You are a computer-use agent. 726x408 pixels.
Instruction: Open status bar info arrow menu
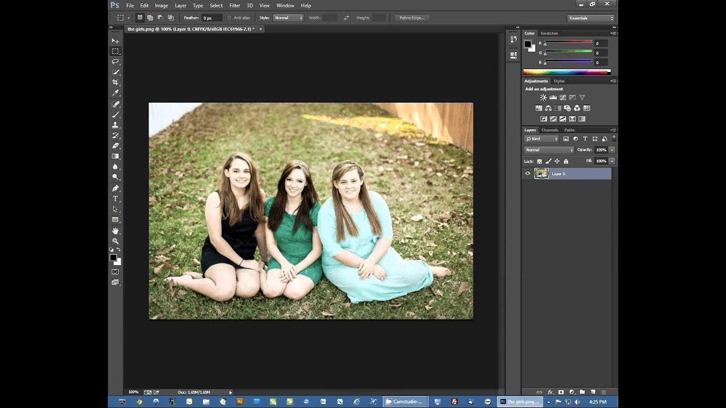click(x=230, y=392)
